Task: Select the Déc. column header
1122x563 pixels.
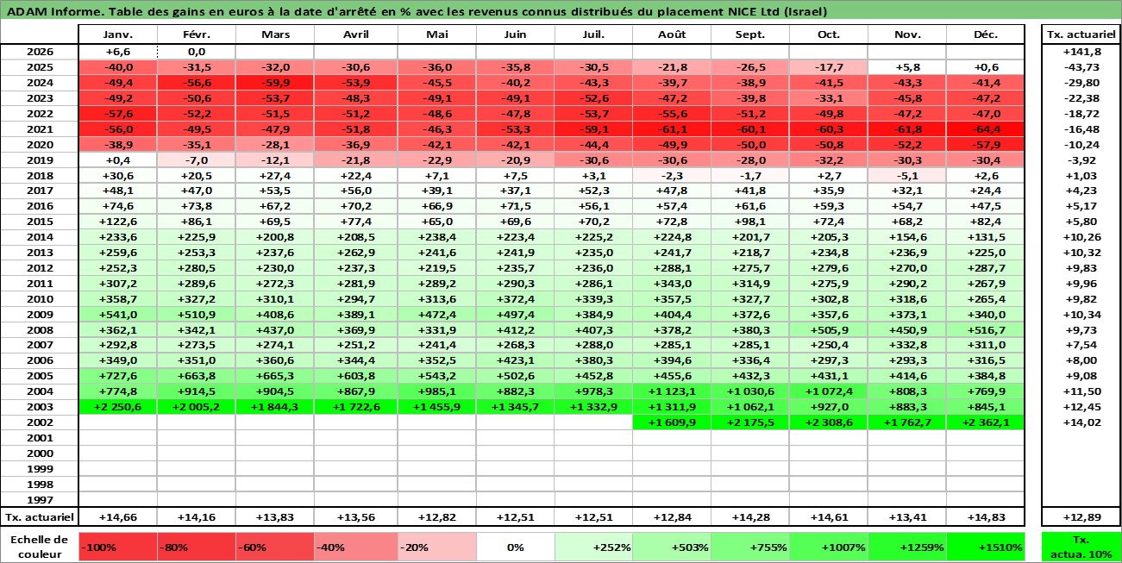Action: (x=985, y=34)
